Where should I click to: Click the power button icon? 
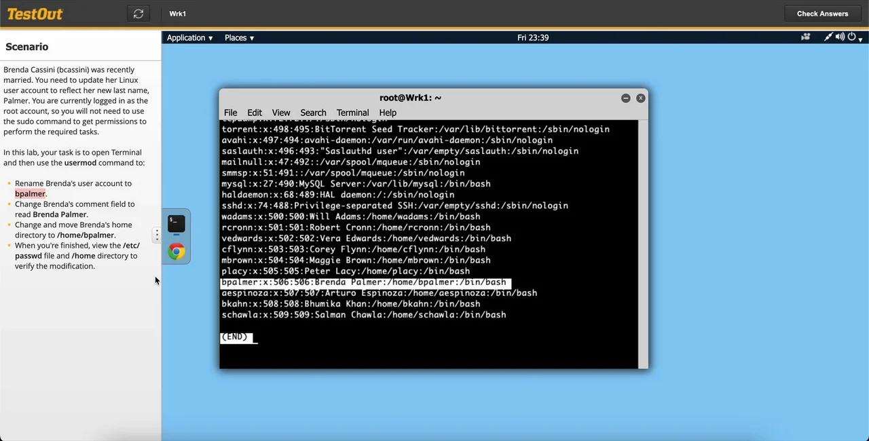(851, 37)
